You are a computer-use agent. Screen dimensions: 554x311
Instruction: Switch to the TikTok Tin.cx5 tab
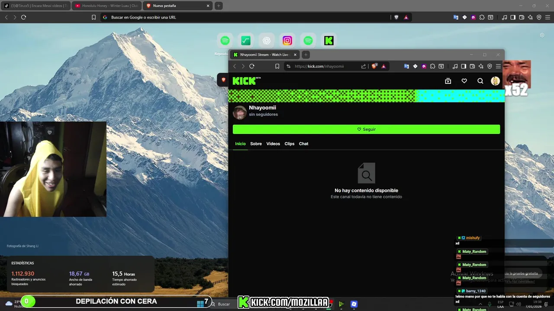[x=35, y=6]
